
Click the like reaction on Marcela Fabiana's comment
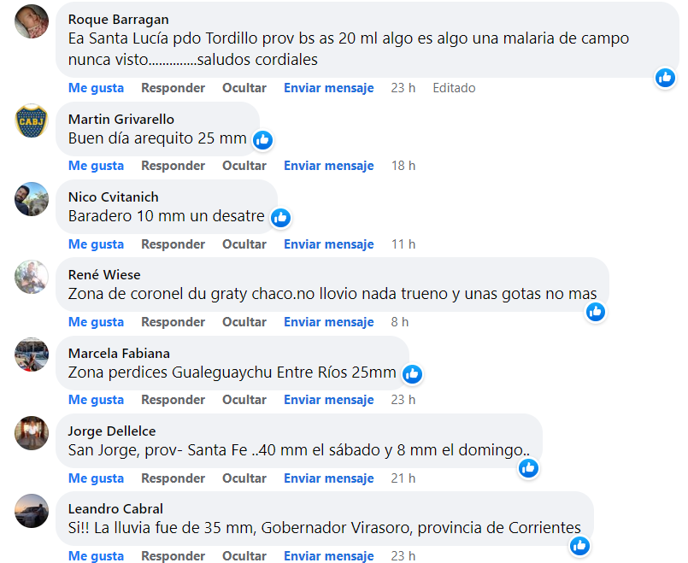coord(412,373)
